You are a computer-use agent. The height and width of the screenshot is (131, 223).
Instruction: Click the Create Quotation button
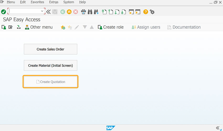[50, 82]
